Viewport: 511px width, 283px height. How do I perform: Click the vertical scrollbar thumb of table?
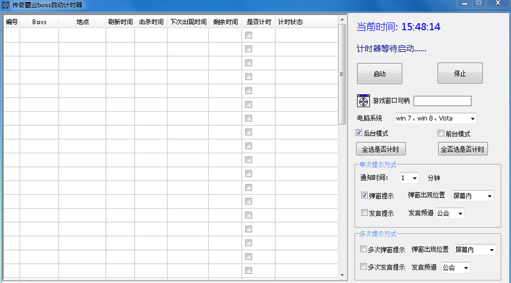[342, 74]
